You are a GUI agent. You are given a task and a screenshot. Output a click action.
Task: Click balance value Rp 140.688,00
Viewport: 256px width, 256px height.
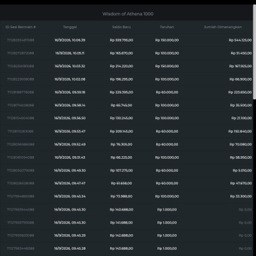click(x=122, y=209)
